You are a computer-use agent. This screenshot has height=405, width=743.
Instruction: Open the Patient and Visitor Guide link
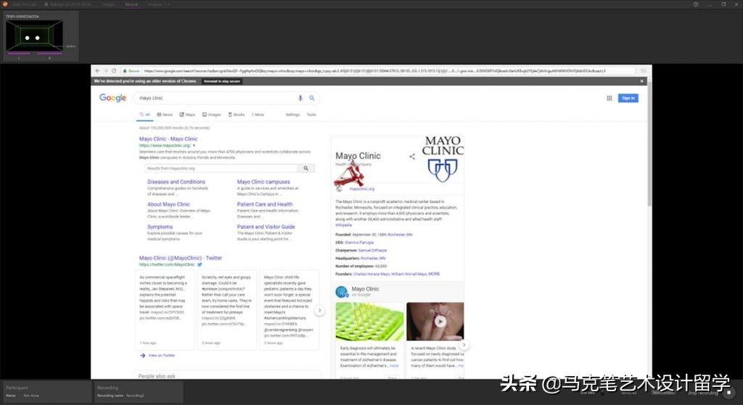tap(266, 227)
